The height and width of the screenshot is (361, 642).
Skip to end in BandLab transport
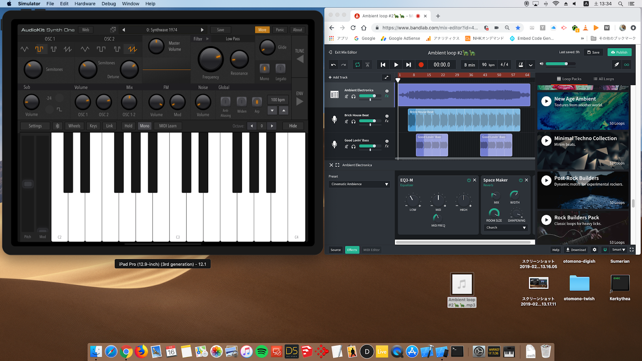(x=408, y=65)
